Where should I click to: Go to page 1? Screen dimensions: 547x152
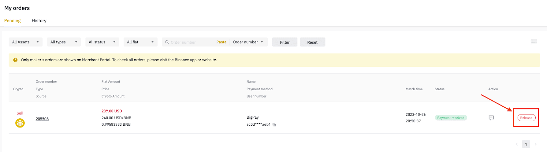pos(526,144)
